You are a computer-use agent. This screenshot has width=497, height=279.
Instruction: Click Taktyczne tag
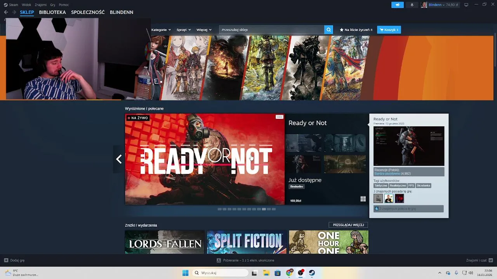coord(381,186)
